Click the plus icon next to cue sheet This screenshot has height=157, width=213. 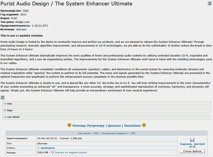(x=5, y=117)
